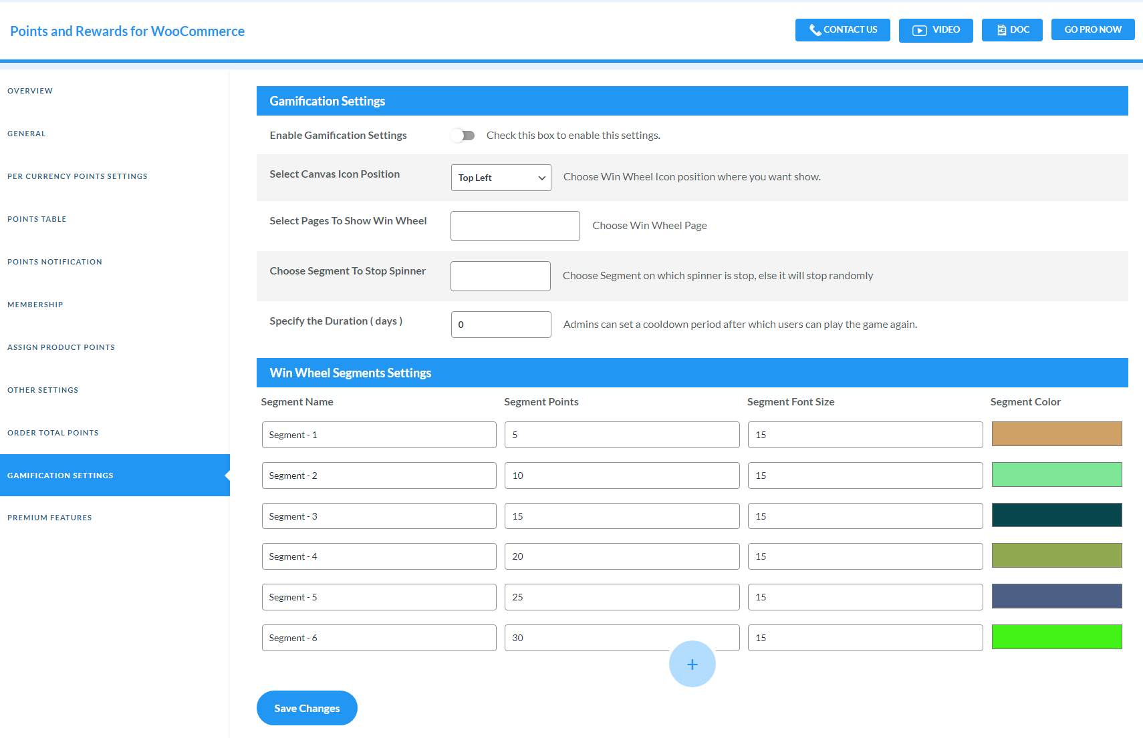Viewport: 1143px width, 738px height.
Task: Switch to Points Table tab
Action: click(37, 219)
